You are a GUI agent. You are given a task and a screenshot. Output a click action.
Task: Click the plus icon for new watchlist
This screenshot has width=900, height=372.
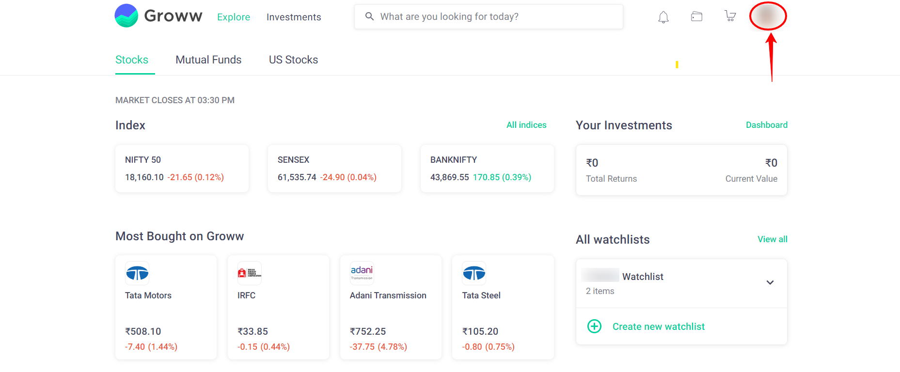coord(594,326)
